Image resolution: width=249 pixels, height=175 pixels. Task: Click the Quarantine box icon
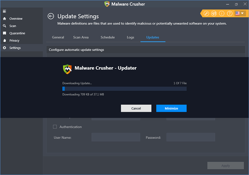pos(4,33)
